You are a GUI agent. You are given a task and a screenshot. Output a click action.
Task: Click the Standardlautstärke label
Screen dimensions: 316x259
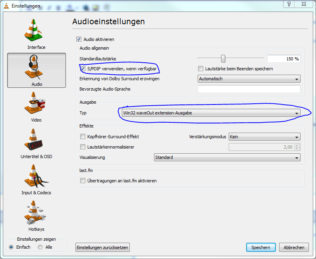[x=98, y=59]
